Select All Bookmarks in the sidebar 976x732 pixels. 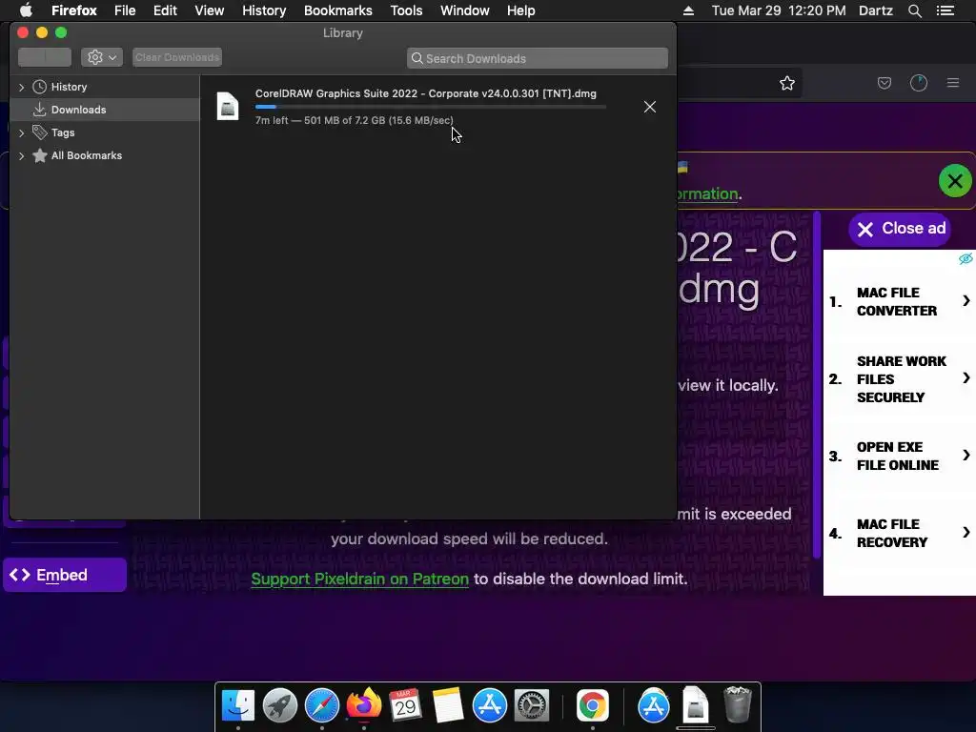click(x=87, y=155)
